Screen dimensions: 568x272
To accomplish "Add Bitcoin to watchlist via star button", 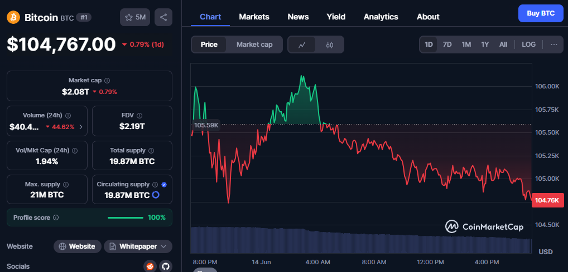I will [x=135, y=17].
